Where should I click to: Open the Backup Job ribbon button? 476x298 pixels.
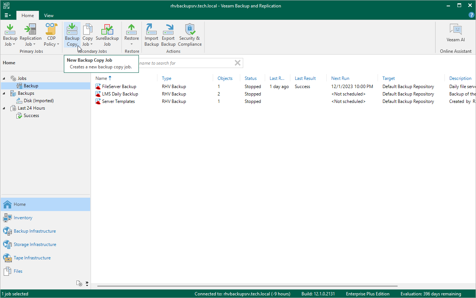10,35
